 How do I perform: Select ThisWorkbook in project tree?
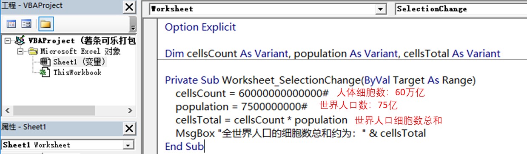click(x=77, y=72)
